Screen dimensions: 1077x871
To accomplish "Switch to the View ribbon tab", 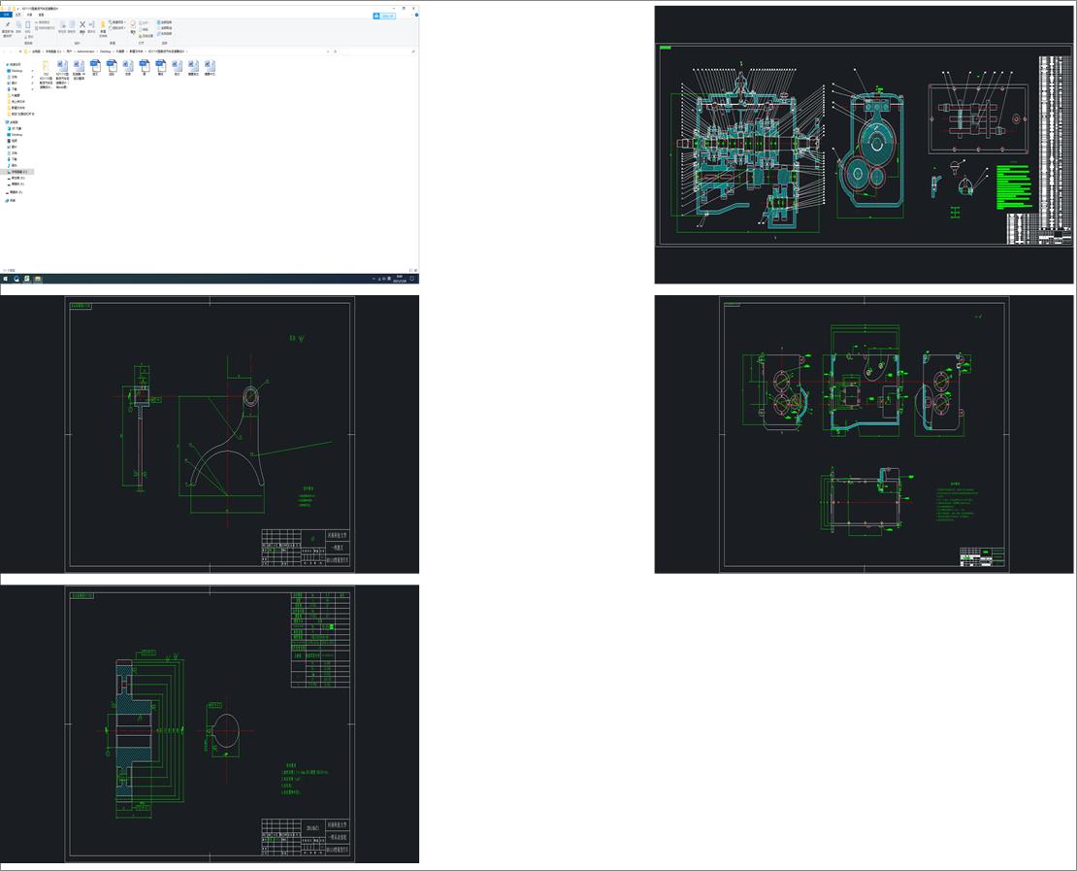I will click(41, 15).
